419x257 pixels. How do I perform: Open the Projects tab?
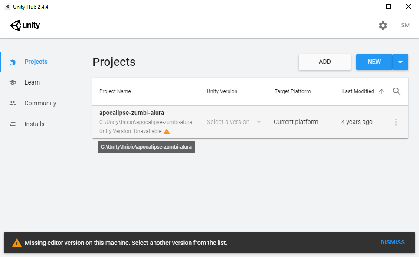tap(36, 62)
